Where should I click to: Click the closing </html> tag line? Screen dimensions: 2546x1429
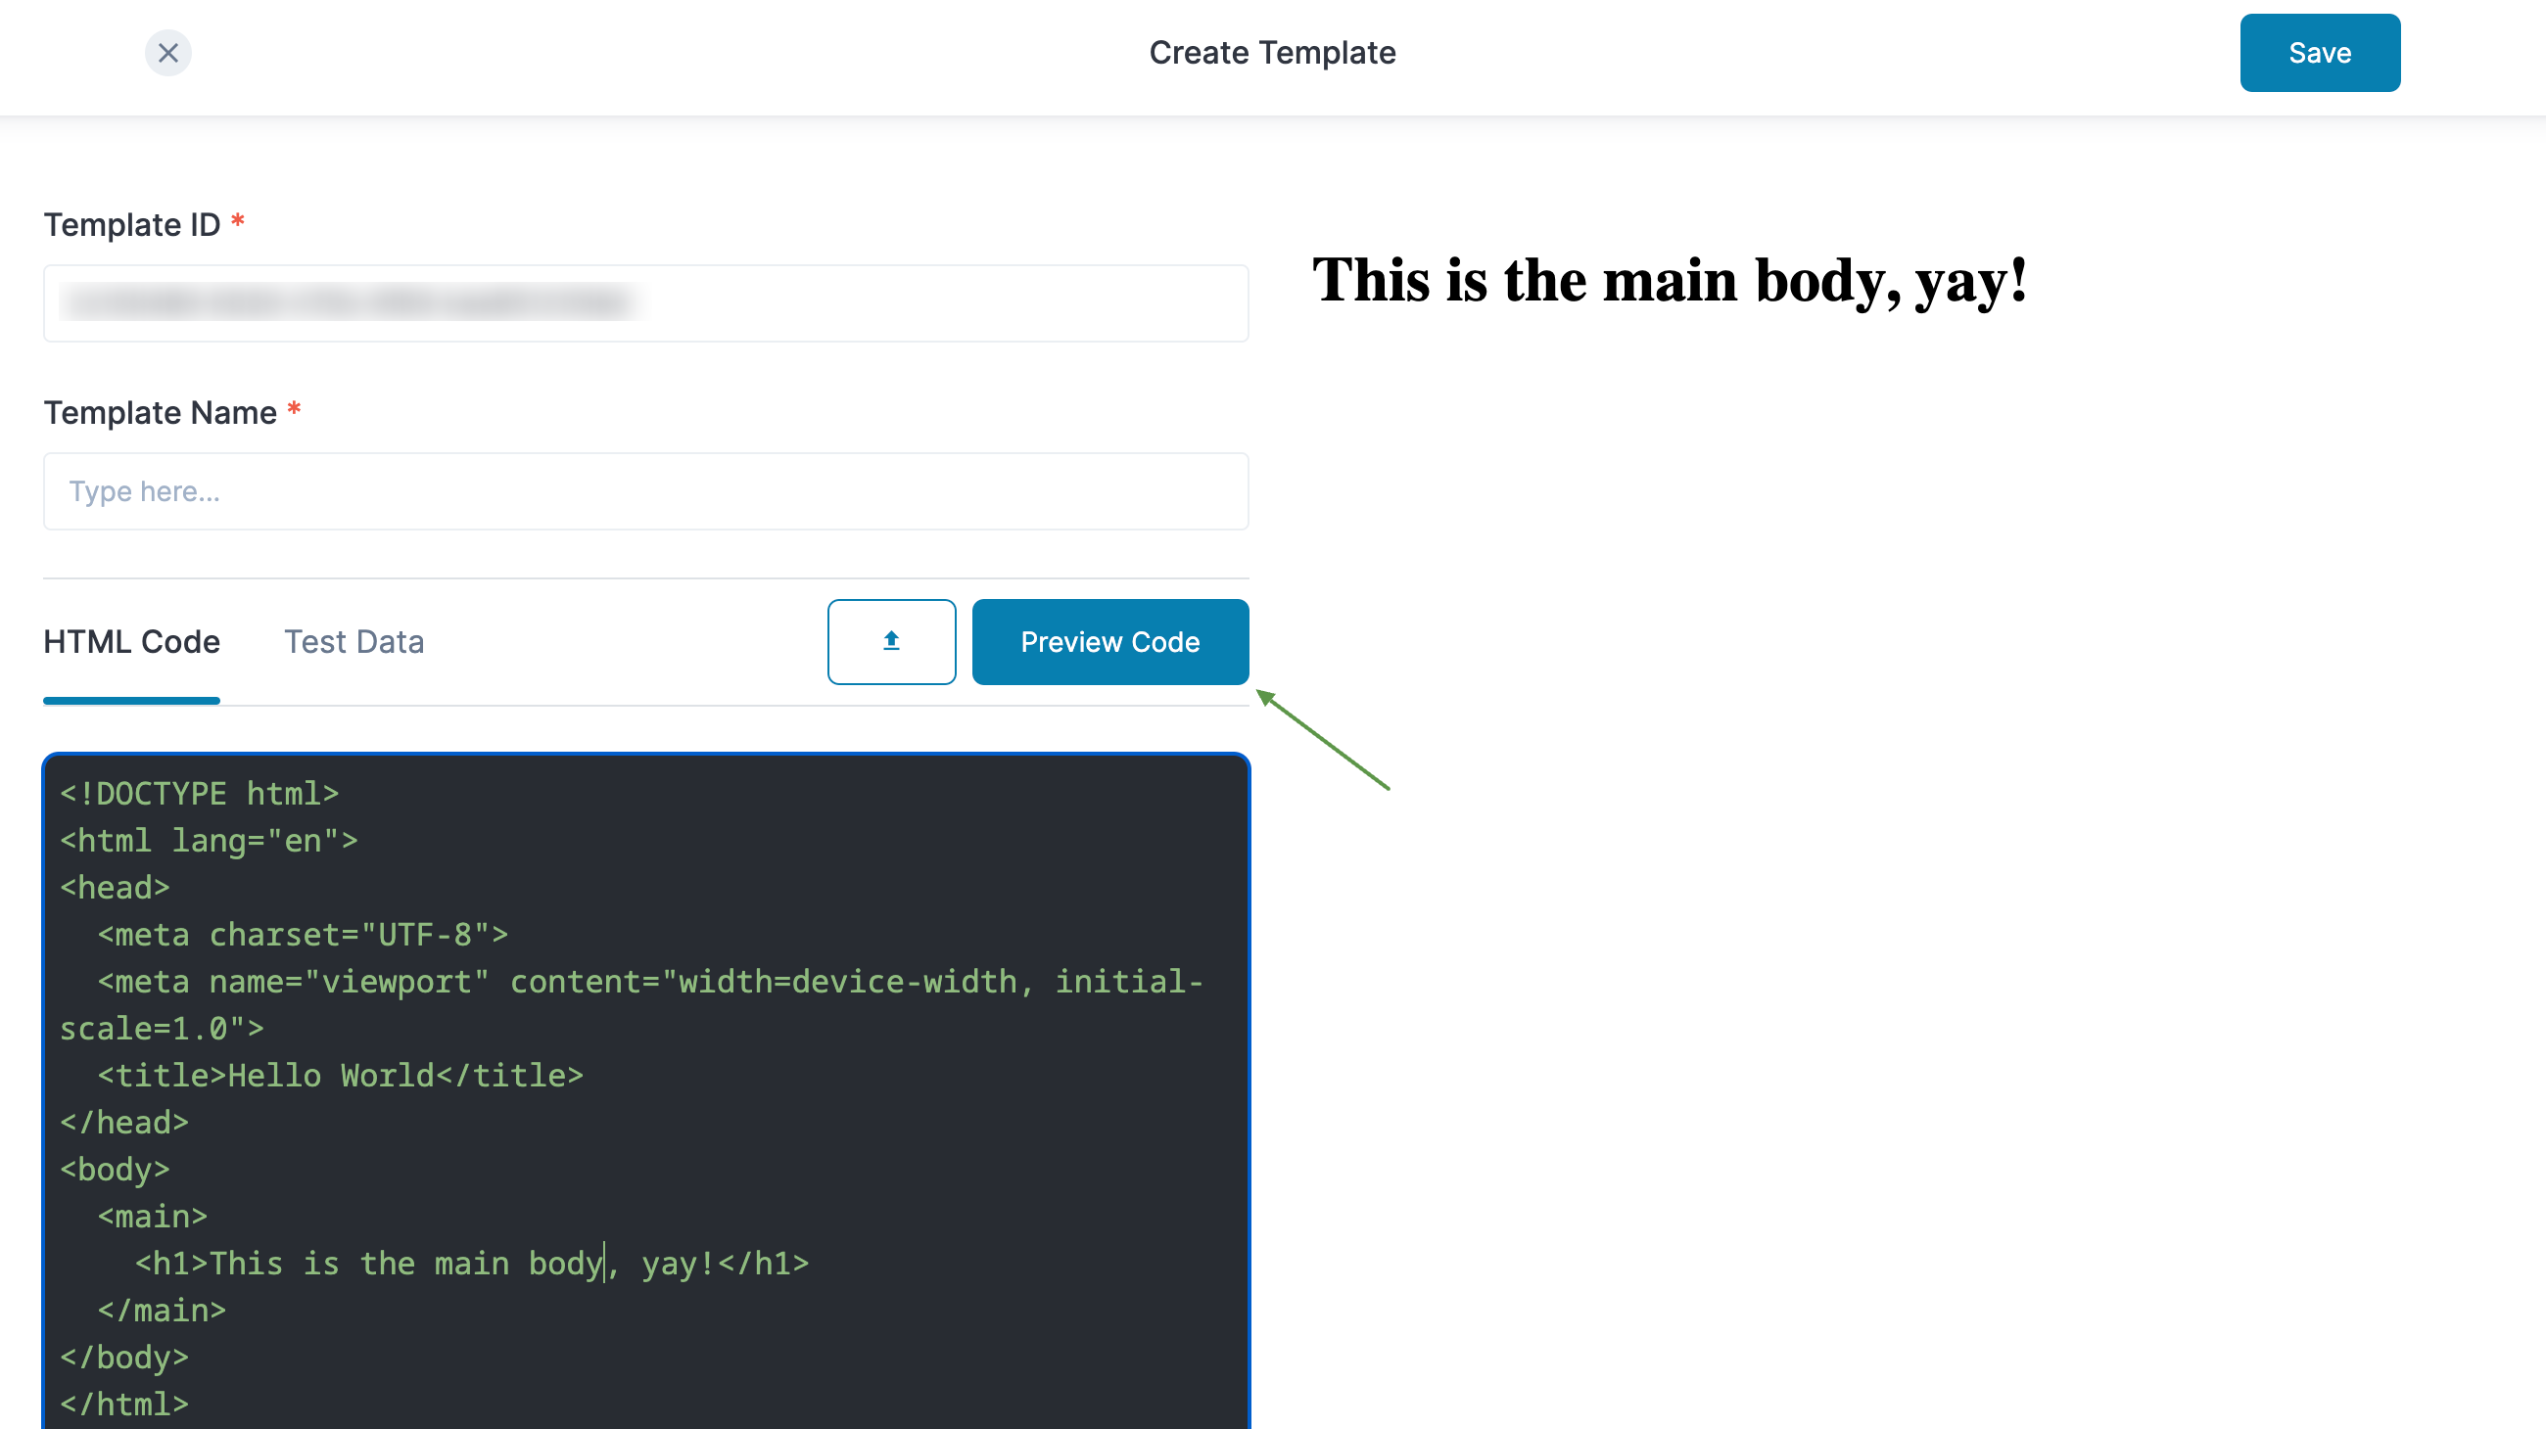pos(124,1403)
